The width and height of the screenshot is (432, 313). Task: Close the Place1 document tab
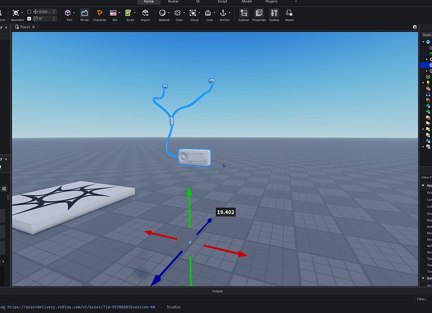click(x=33, y=27)
